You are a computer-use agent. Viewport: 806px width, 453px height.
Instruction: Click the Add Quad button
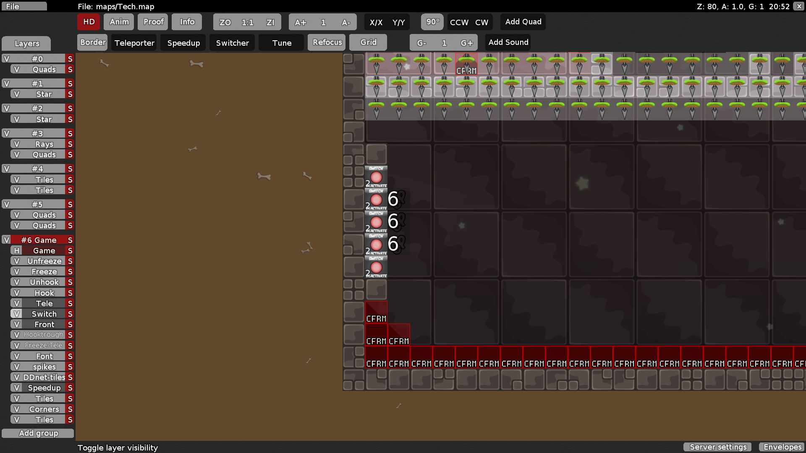pyautogui.click(x=523, y=22)
